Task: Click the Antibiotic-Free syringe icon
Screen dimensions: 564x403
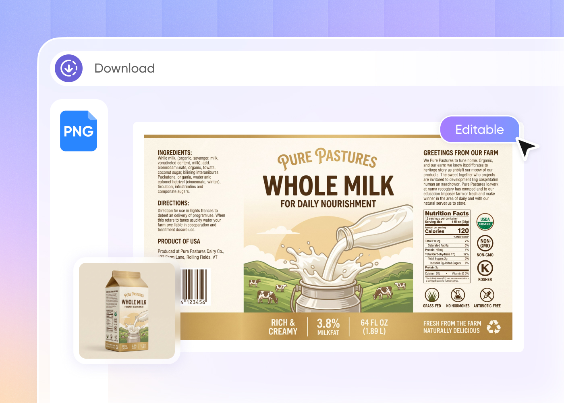Action: pos(487,295)
